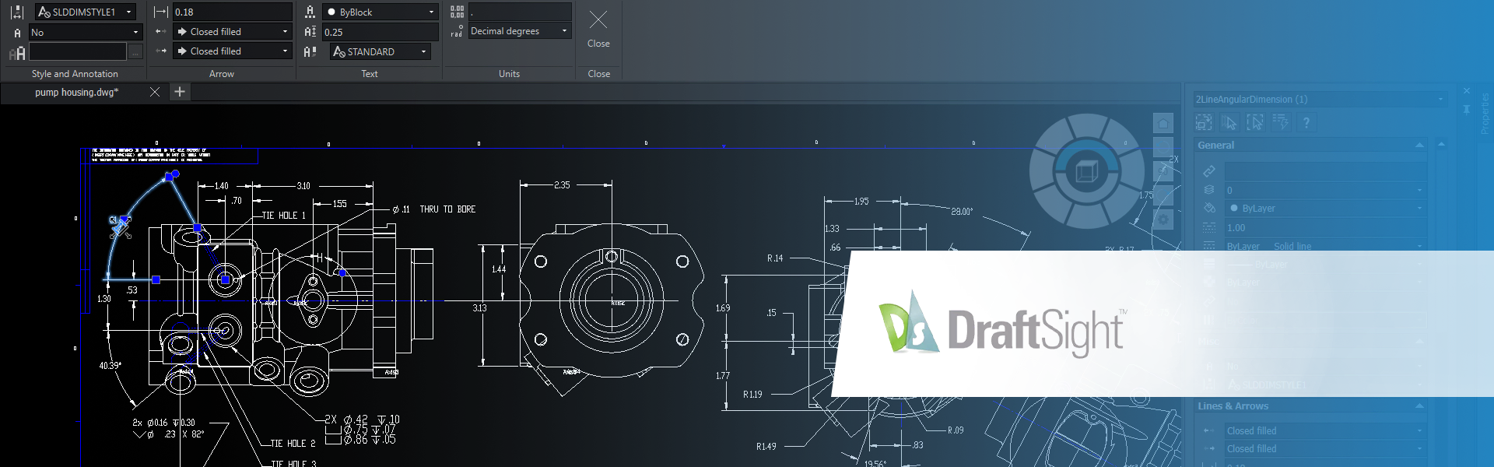Click the Home view icon beside navigator
Image resolution: width=1494 pixels, height=467 pixels.
pyautogui.click(x=1163, y=124)
